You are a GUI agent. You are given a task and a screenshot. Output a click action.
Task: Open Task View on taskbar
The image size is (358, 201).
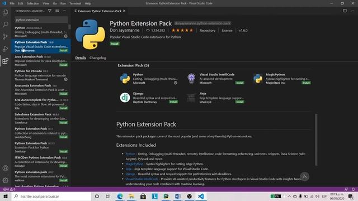click(x=108, y=196)
